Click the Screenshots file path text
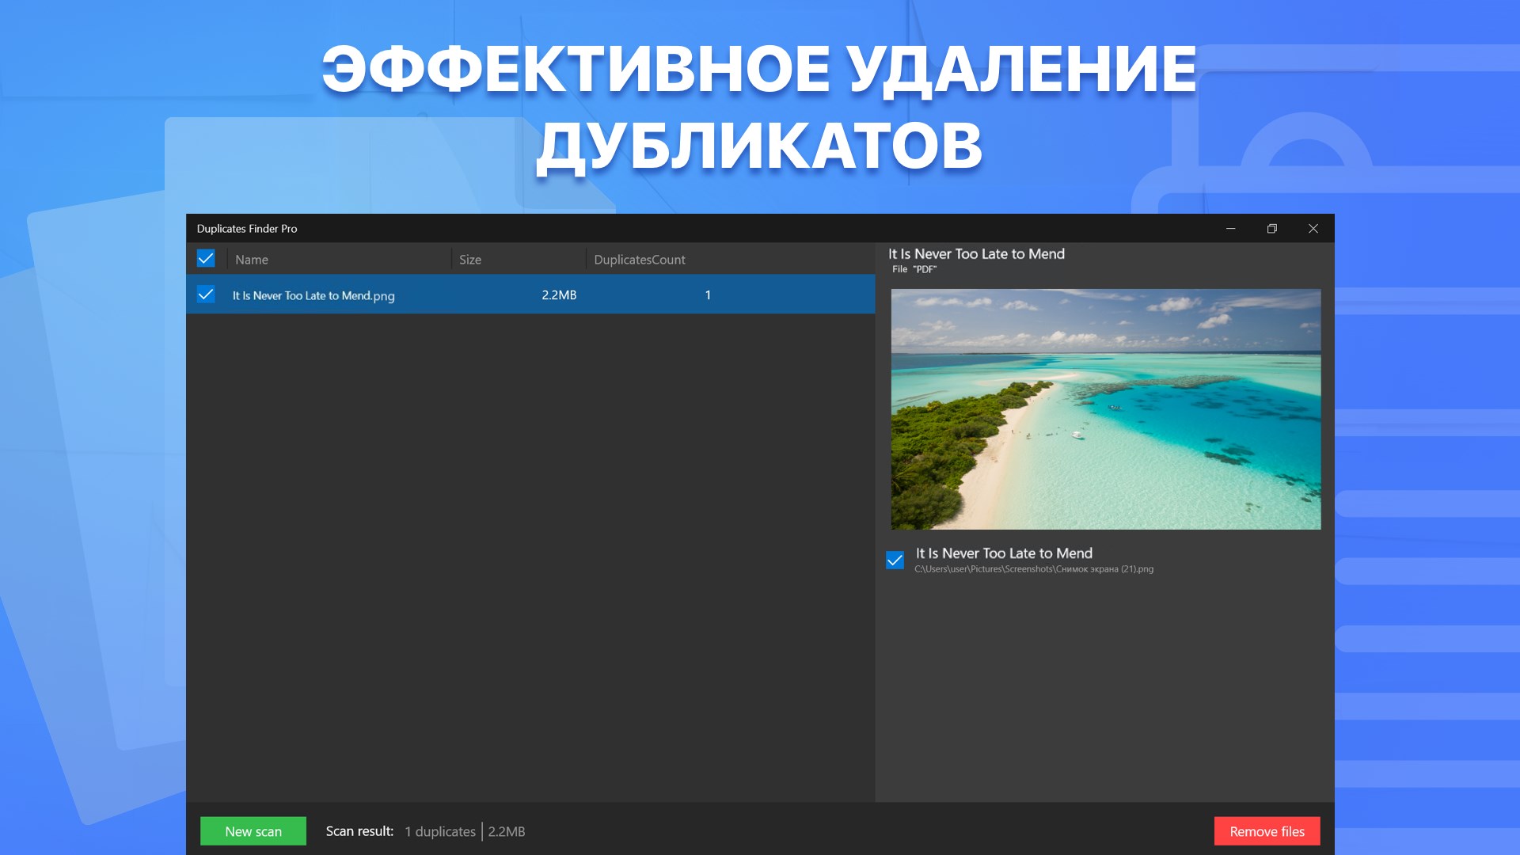 (x=1034, y=569)
